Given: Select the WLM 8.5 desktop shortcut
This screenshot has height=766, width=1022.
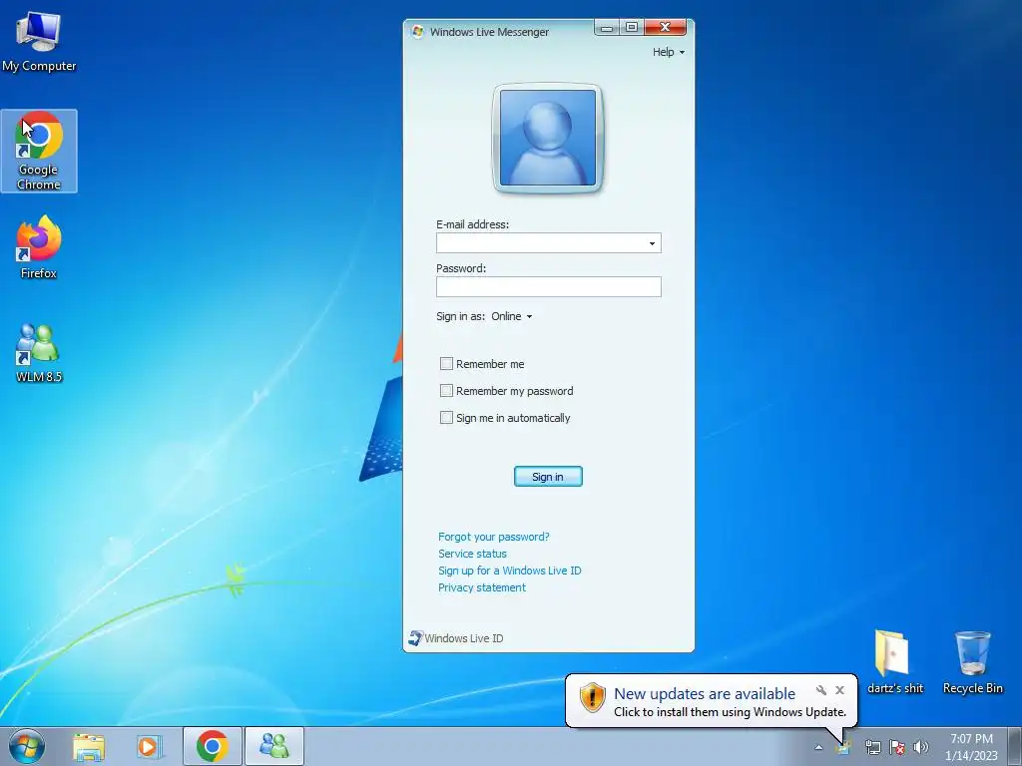Looking at the screenshot, I should [39, 352].
